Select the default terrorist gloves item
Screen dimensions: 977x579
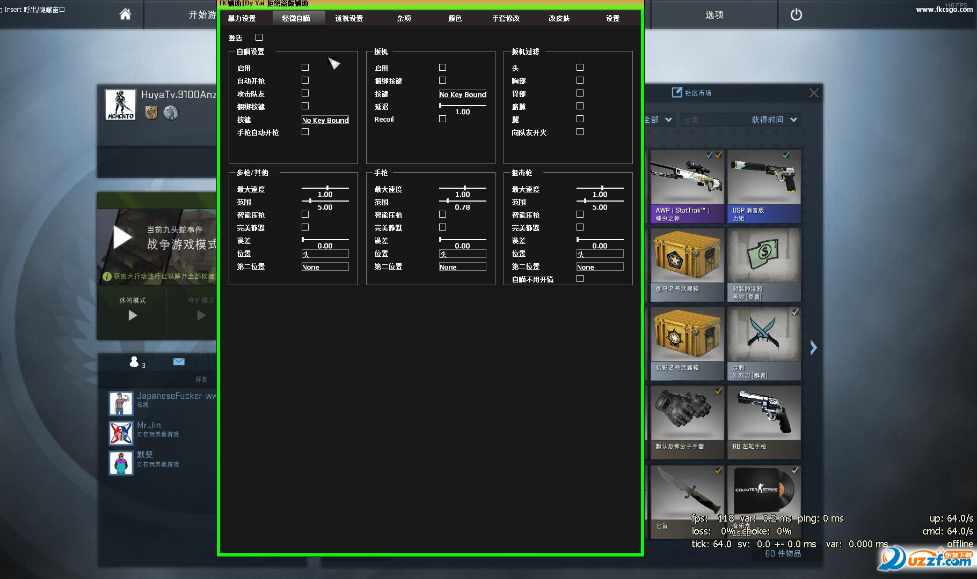(686, 422)
